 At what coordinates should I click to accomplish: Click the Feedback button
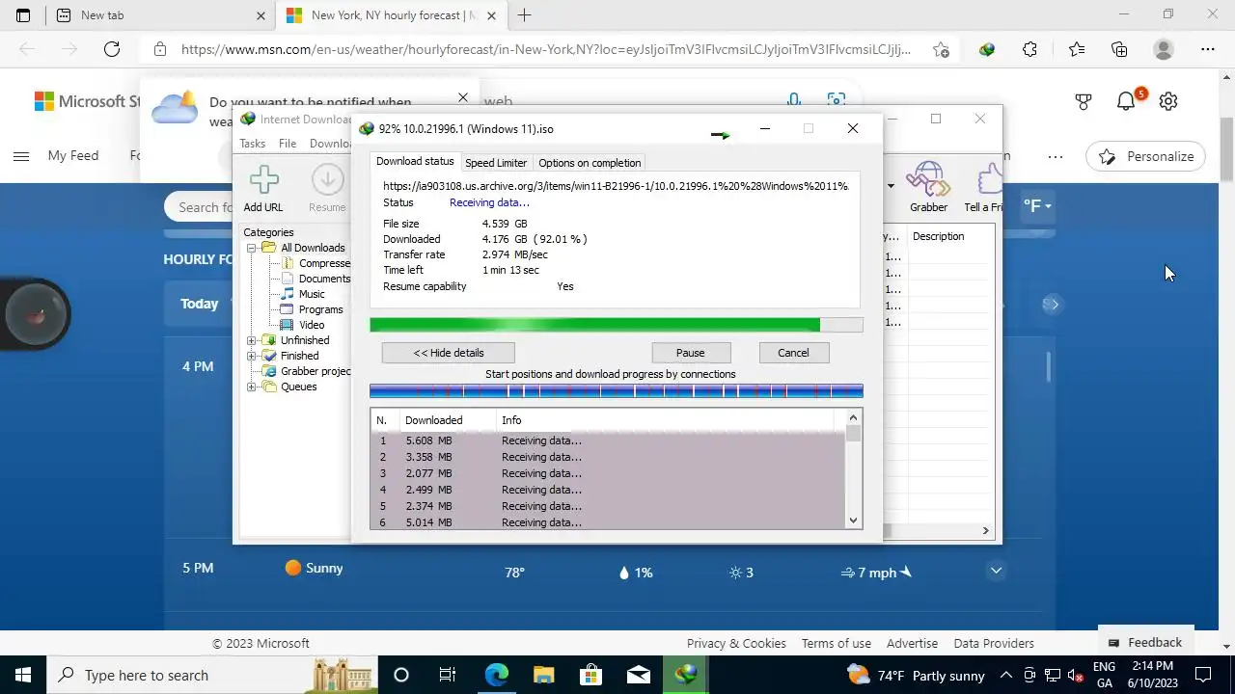tap(1144, 642)
